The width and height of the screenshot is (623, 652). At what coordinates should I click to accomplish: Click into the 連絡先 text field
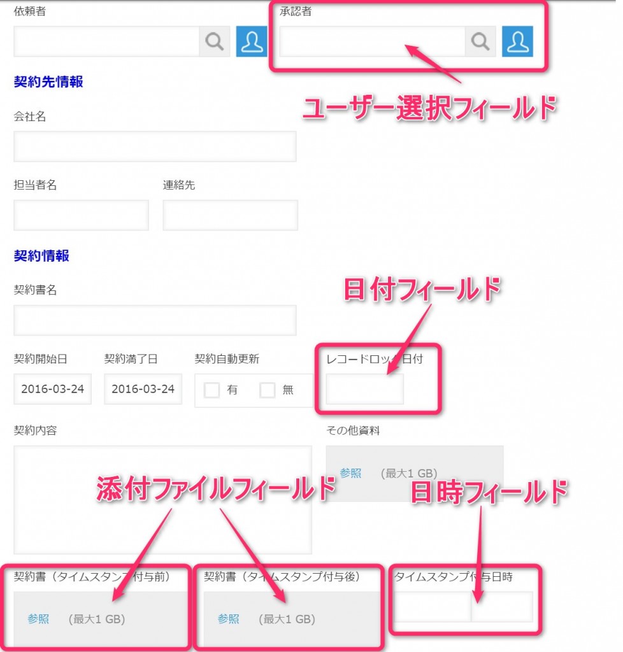point(231,215)
